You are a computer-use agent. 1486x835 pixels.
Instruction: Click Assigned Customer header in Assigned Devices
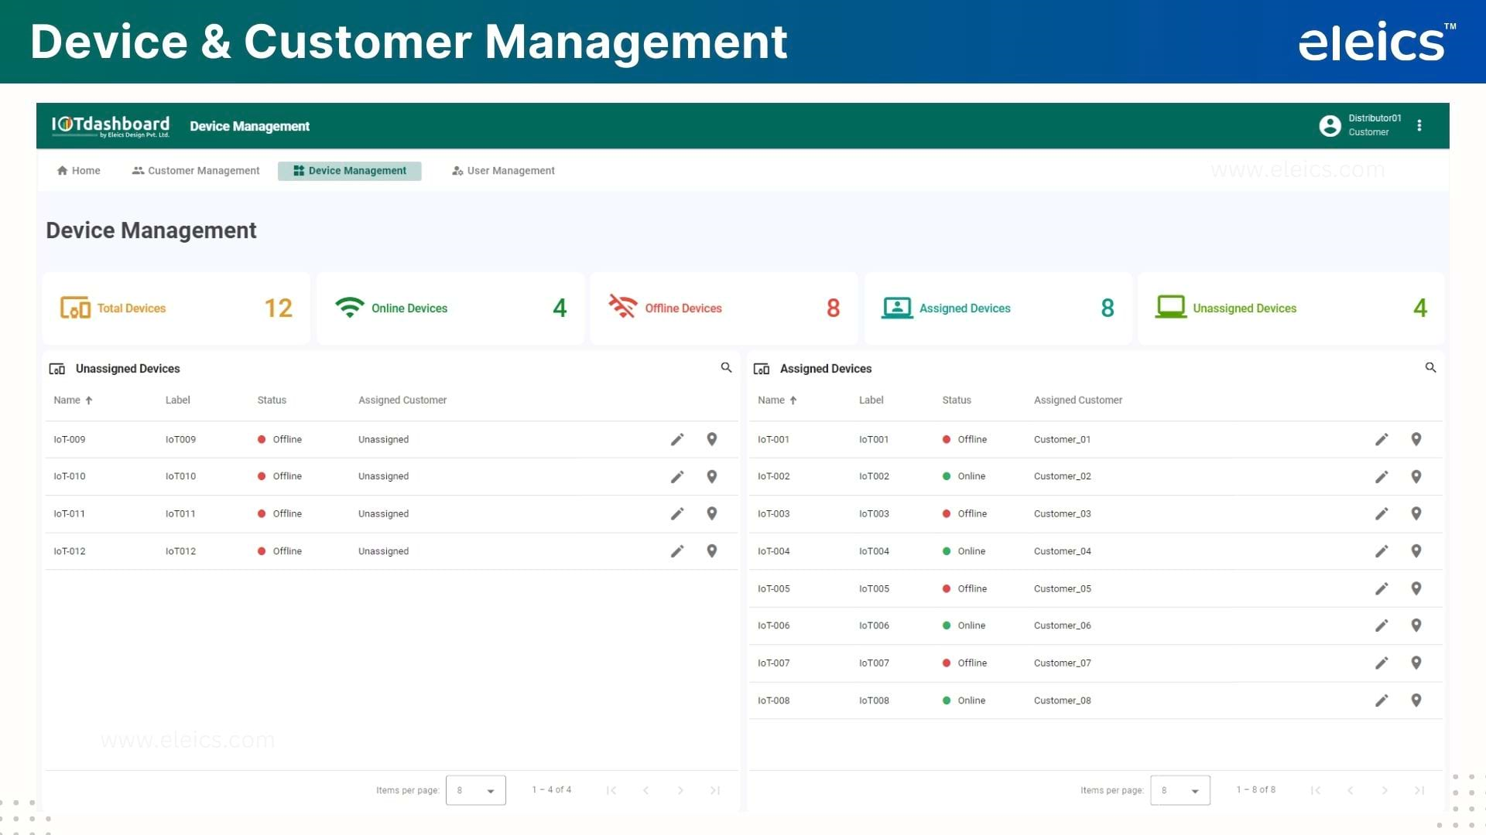[1078, 400]
